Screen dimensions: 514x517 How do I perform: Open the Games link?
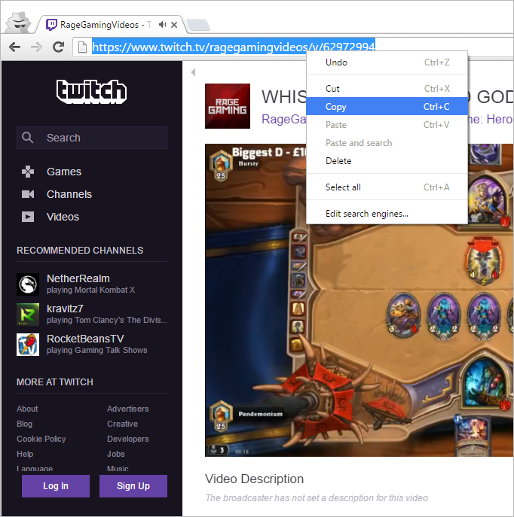pyautogui.click(x=64, y=172)
